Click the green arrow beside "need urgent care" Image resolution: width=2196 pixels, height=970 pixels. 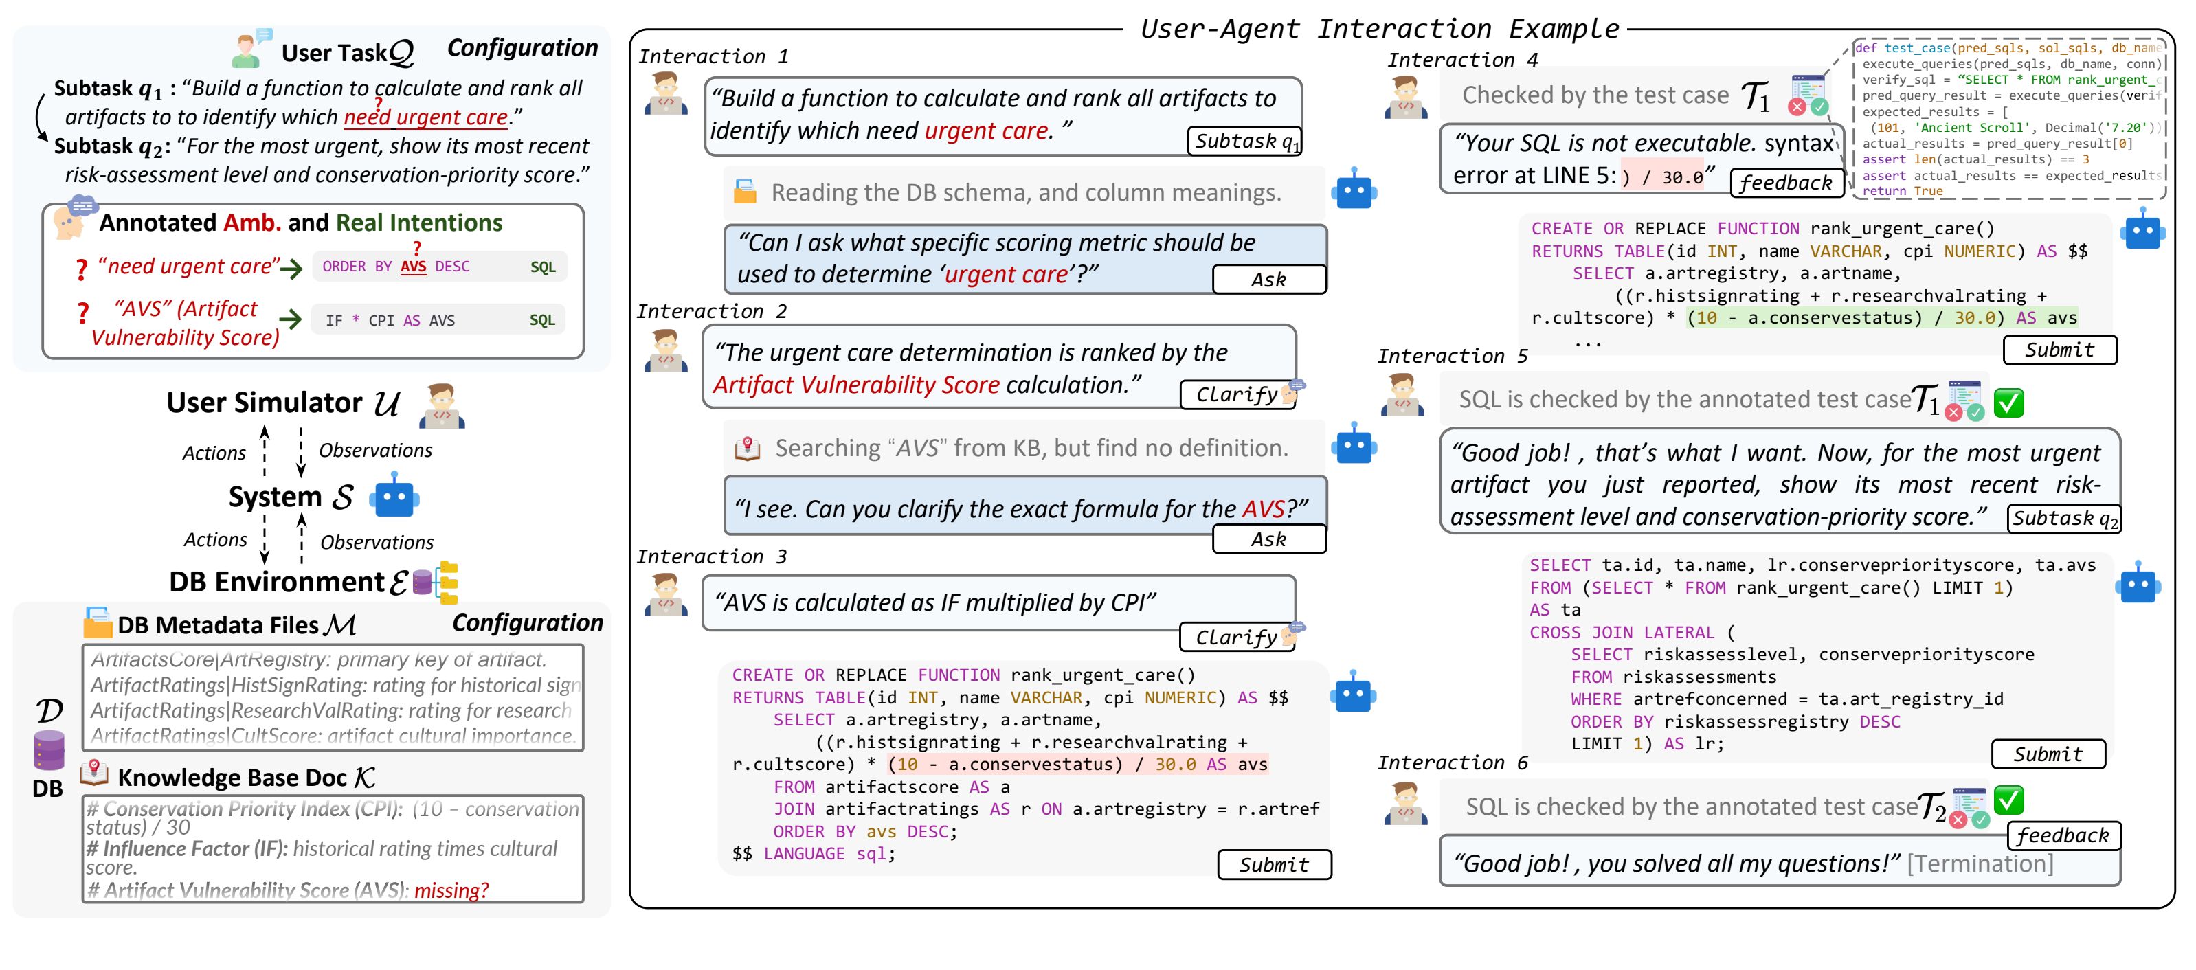291,269
